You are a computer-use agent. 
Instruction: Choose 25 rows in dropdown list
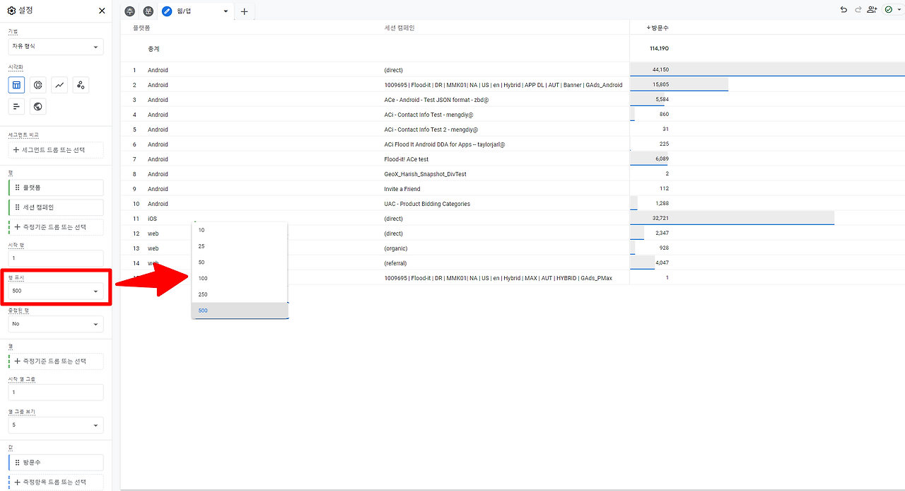(240, 246)
